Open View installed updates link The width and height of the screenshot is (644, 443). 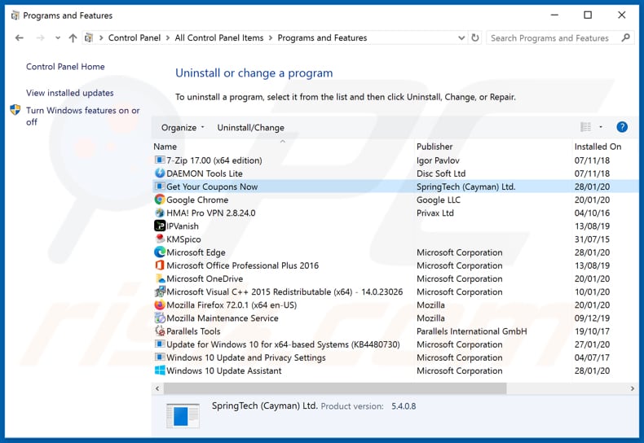coord(70,93)
